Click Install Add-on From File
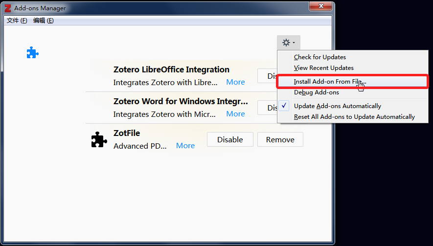433x246 pixels. click(x=330, y=82)
